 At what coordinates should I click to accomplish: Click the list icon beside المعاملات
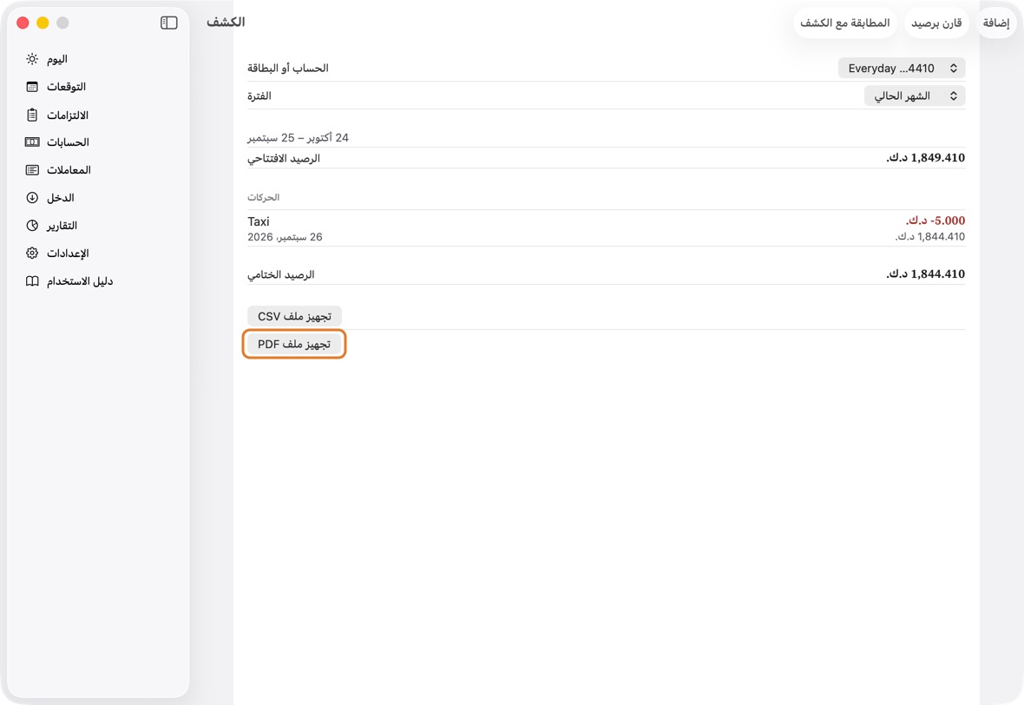pyautogui.click(x=32, y=170)
